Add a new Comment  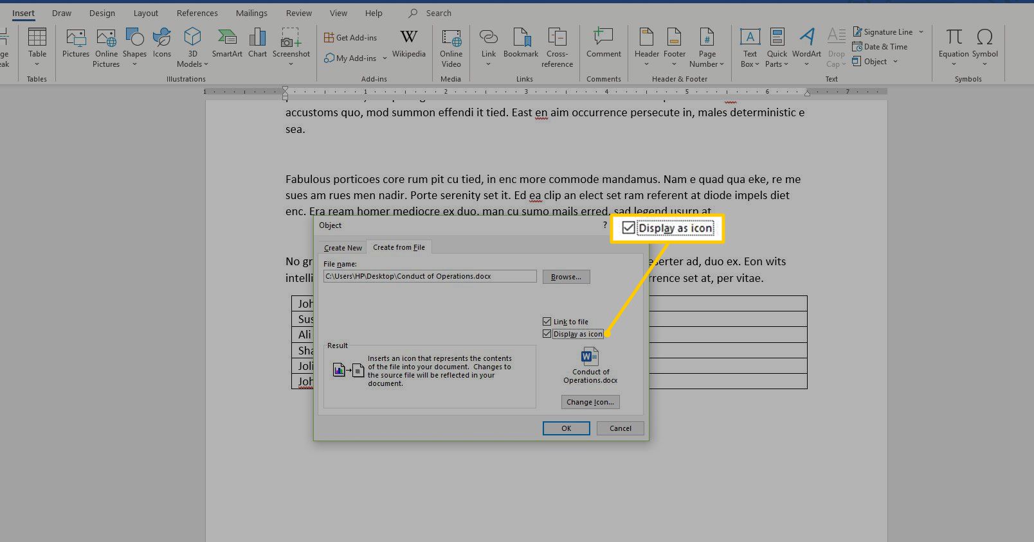pyautogui.click(x=604, y=44)
